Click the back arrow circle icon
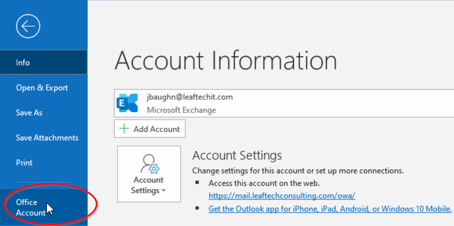This screenshot has width=454, height=226. click(28, 26)
